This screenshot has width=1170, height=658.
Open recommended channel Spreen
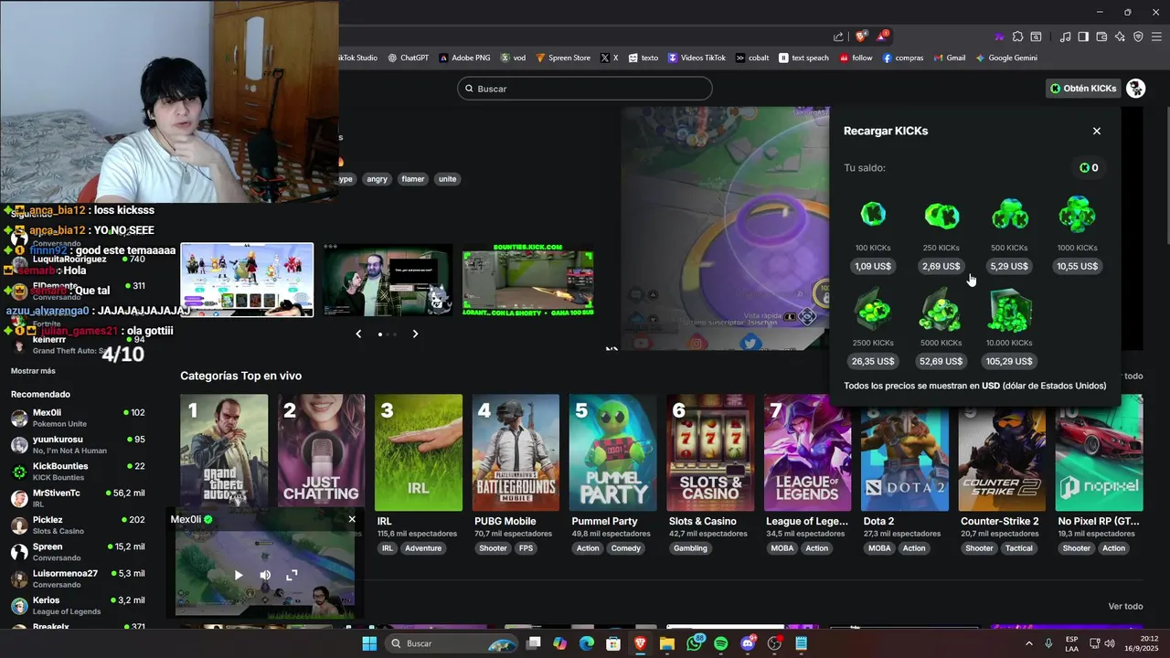(78, 551)
